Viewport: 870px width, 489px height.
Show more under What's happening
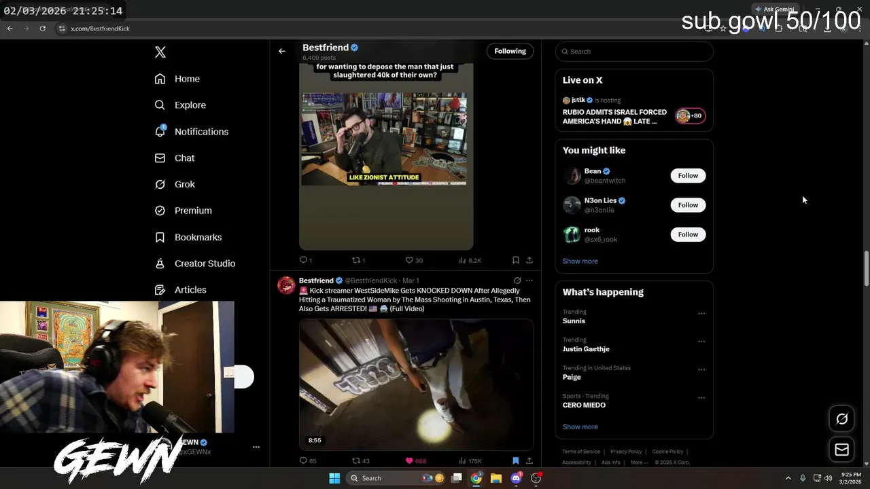580,427
